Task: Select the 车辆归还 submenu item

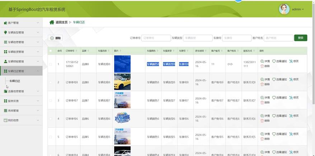Action: (x=15, y=81)
